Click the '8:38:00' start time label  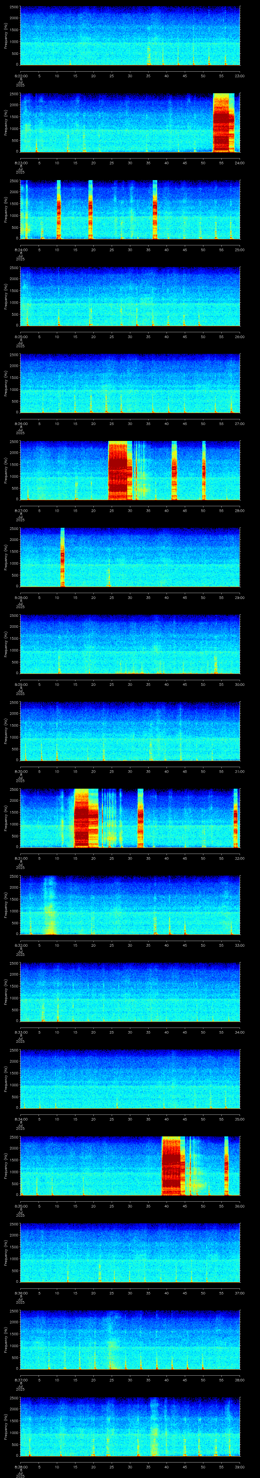pos(21,1467)
